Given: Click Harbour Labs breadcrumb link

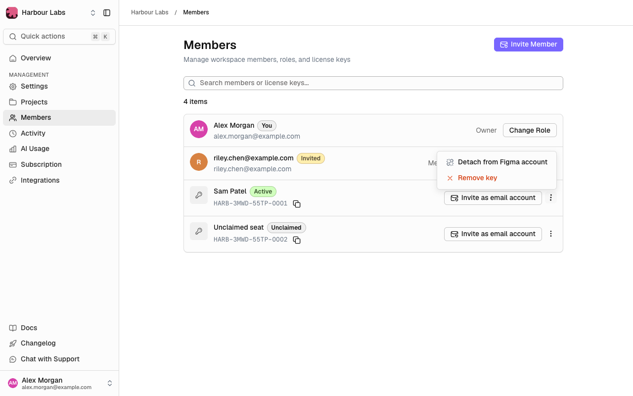Looking at the screenshot, I should pyautogui.click(x=150, y=12).
